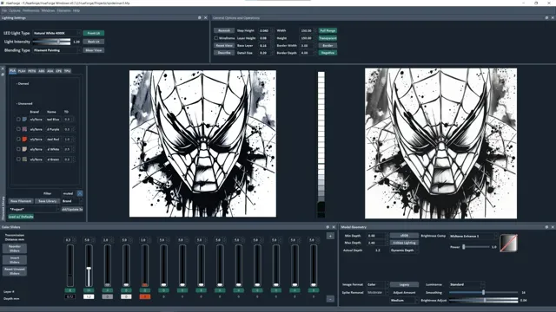
Task: Click the Front Lit button
Action: pos(94,33)
